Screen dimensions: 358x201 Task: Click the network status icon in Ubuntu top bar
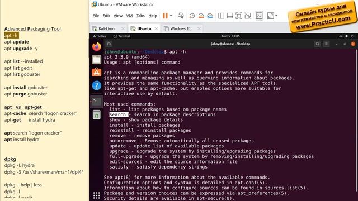pyautogui.click(x=341, y=36)
